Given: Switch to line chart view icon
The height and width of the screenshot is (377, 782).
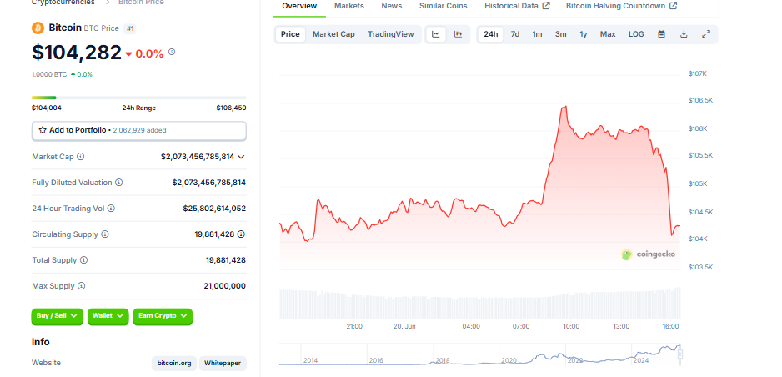Looking at the screenshot, I should (436, 34).
